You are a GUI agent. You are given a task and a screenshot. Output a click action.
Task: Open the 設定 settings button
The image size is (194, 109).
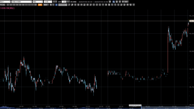[x=125, y=2]
